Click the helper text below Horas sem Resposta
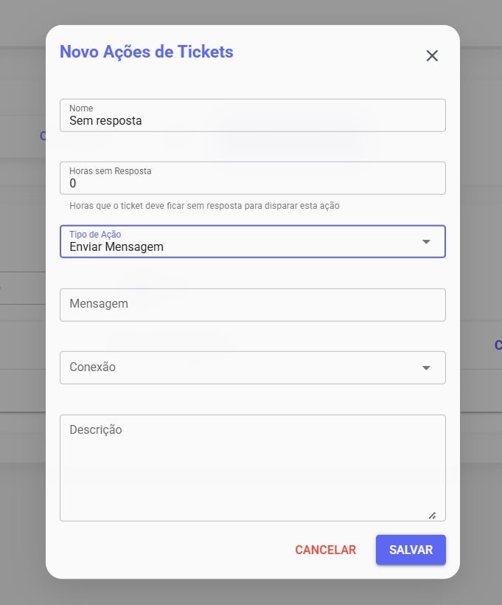502x605 pixels. (x=204, y=206)
